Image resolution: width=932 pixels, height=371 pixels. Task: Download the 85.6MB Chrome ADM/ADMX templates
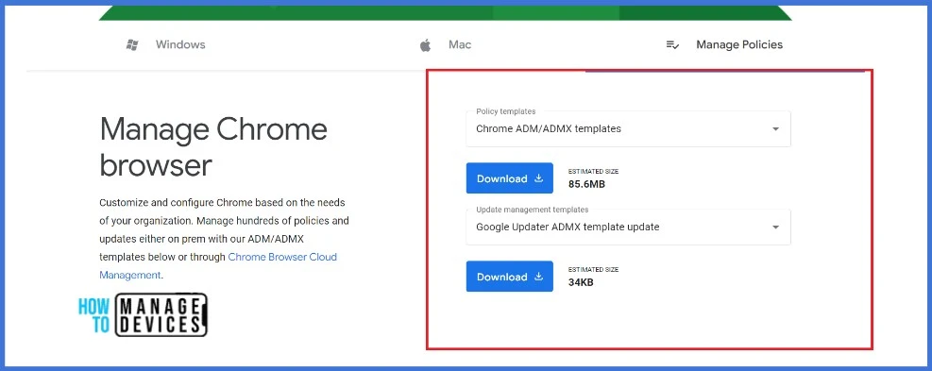(x=509, y=178)
